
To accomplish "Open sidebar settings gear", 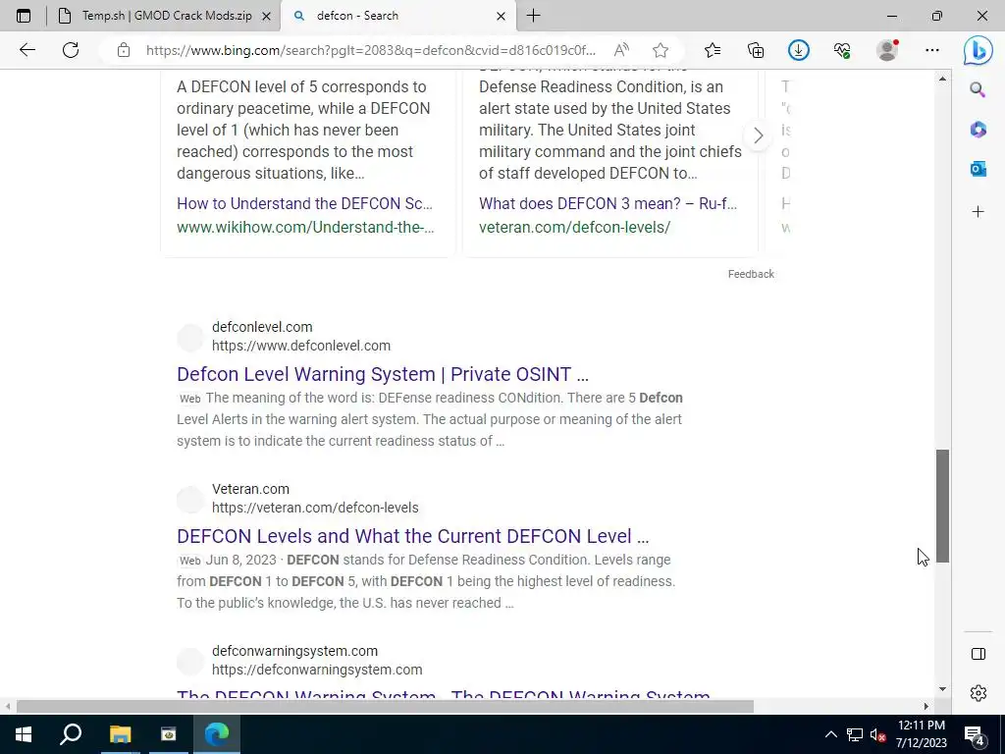I will pos(979,693).
